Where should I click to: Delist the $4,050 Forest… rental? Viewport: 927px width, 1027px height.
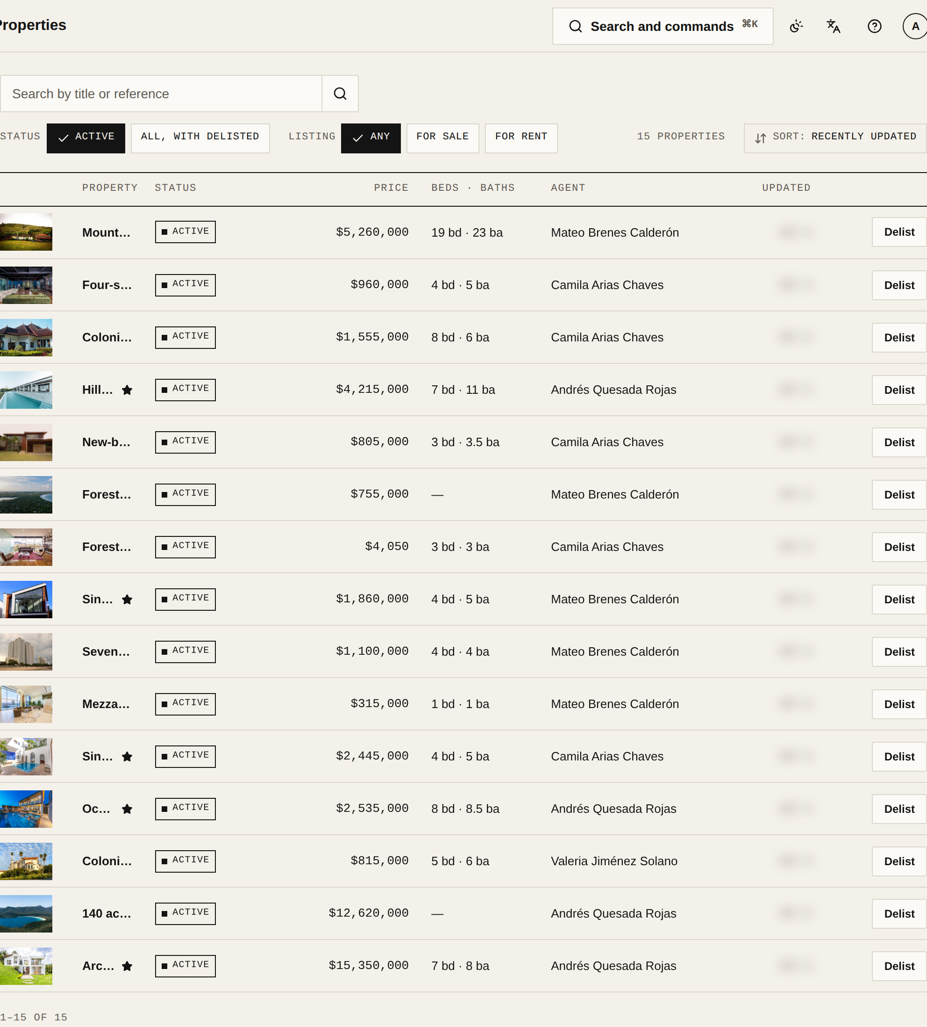[x=899, y=547]
